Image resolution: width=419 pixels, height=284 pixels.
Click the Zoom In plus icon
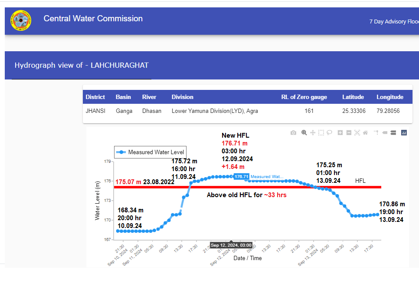(340, 133)
